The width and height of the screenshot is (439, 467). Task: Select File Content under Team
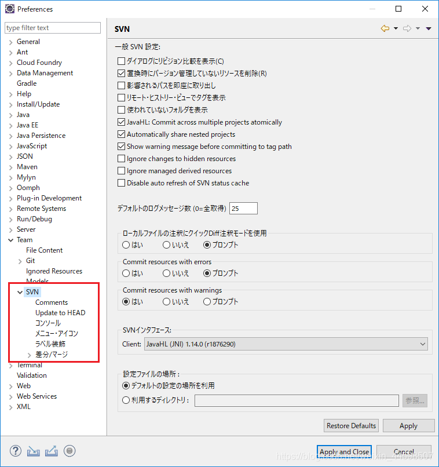pyautogui.click(x=45, y=250)
